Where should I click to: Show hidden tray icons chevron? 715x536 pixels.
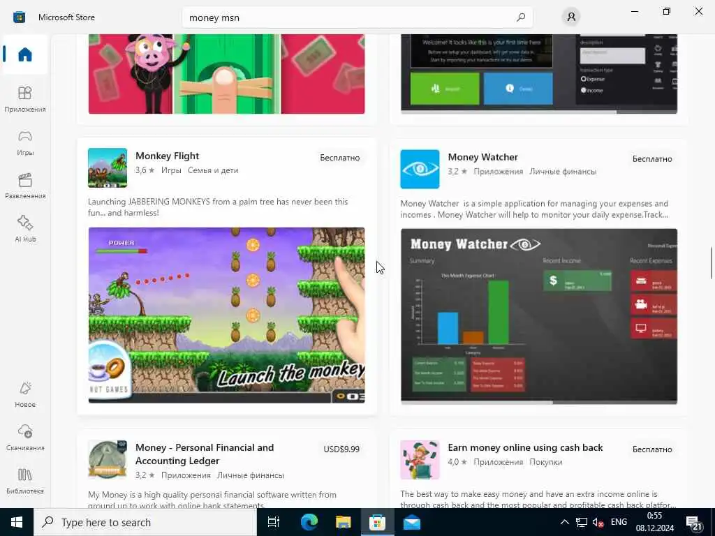(564, 522)
